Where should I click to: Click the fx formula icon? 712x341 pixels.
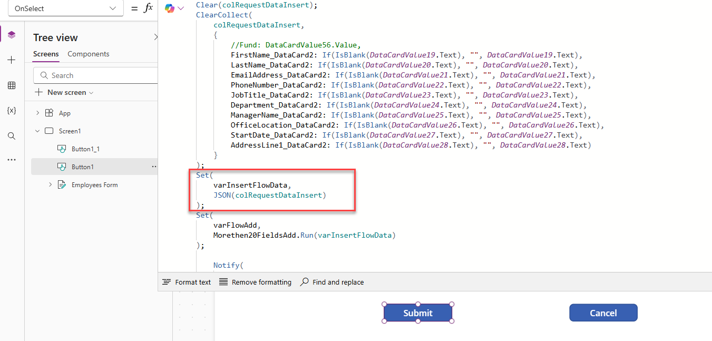148,8
